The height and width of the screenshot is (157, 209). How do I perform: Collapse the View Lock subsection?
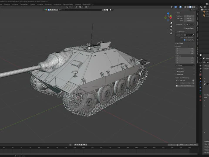181,32
